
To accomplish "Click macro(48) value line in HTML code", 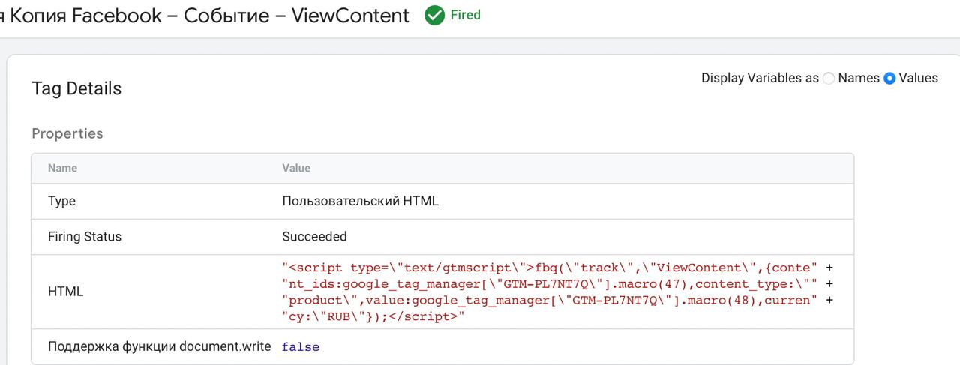I will click(x=549, y=300).
